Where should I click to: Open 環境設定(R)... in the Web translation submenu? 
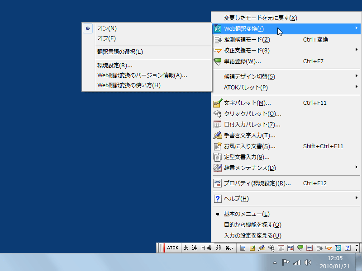pyautogui.click(x=147, y=65)
